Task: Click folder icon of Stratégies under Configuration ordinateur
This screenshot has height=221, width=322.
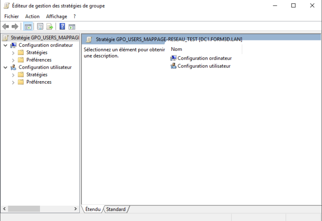Action: [21, 53]
